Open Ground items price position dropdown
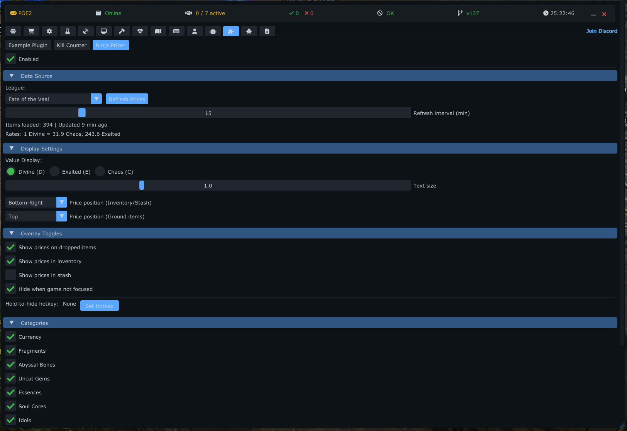 36,216
